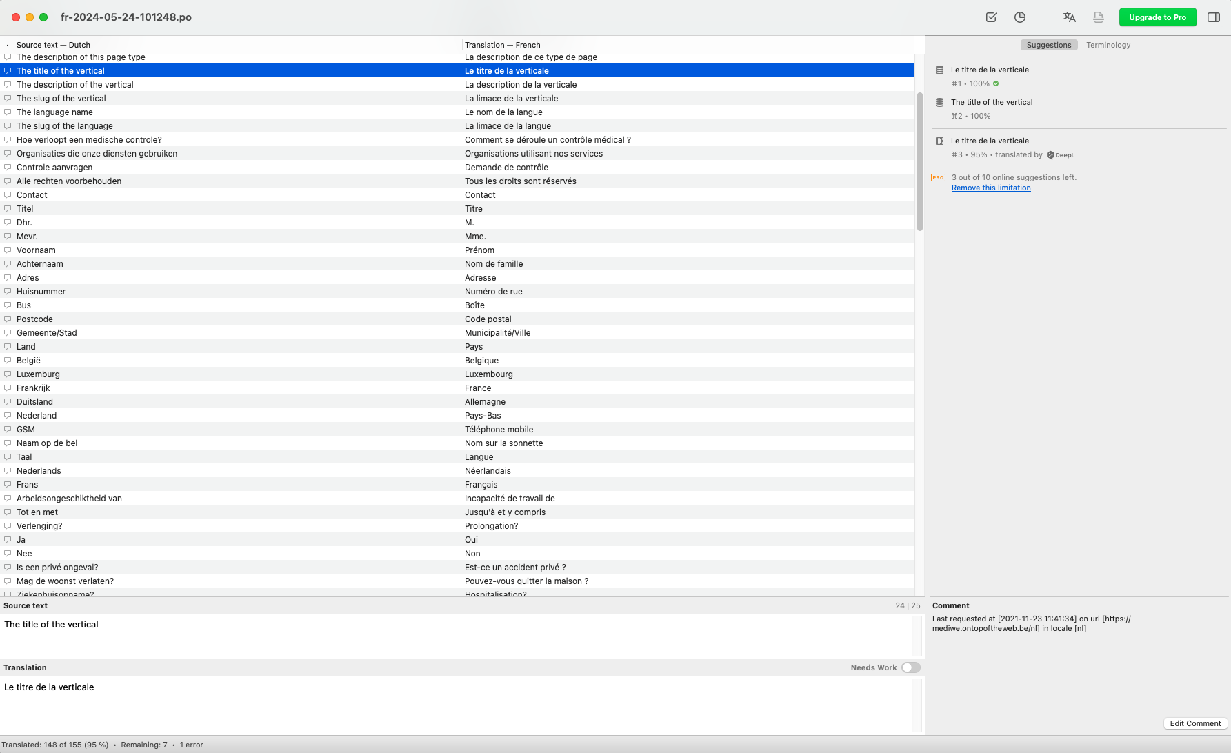The width and height of the screenshot is (1231, 753).
Task: Toggle the sidebar panel icon
Action: 1214,17
